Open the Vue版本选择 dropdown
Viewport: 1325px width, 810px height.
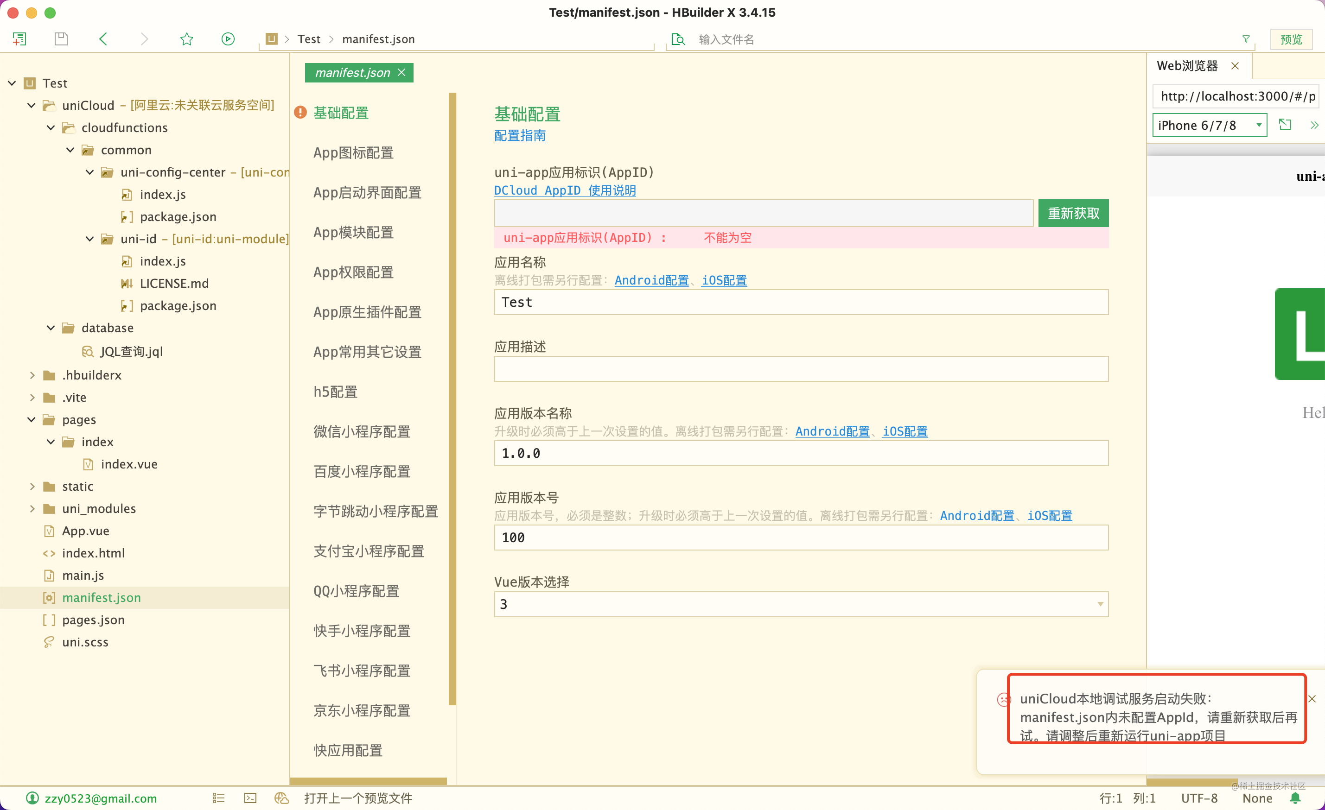click(x=801, y=604)
